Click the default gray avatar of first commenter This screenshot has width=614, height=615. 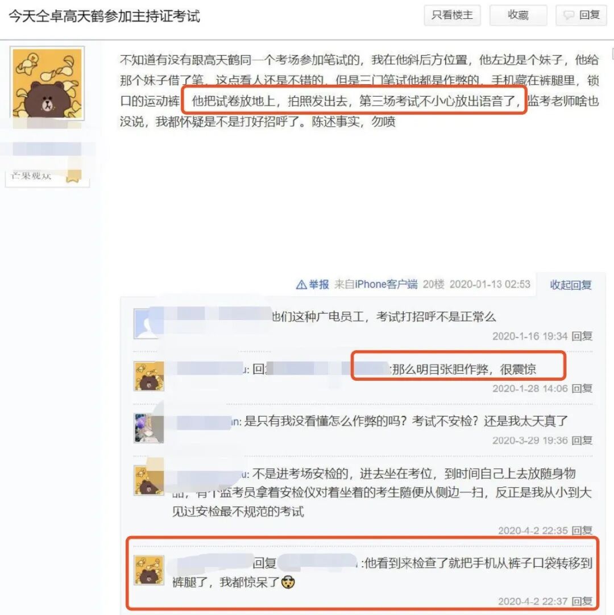(x=146, y=324)
